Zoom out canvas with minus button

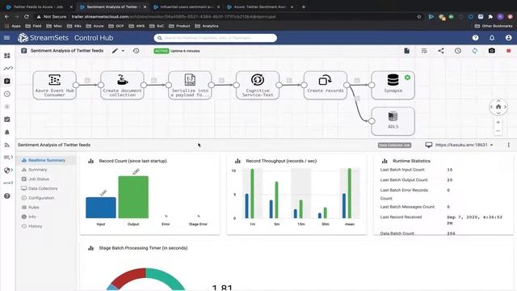pos(498,131)
